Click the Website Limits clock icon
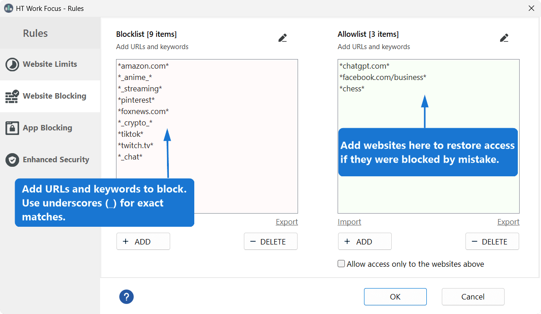 [x=12, y=65]
